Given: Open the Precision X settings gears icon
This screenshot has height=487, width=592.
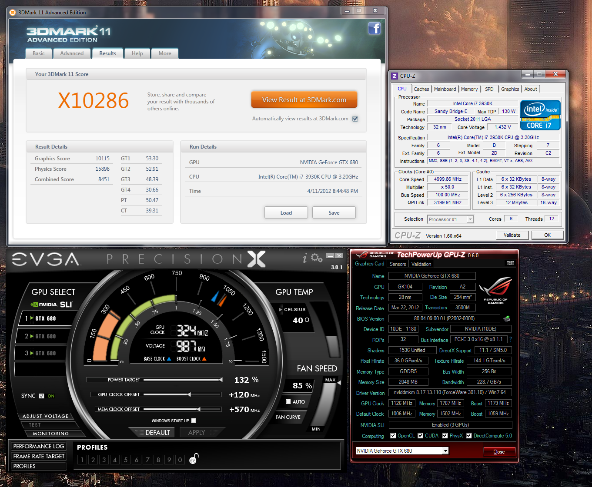Looking at the screenshot, I should click(317, 258).
